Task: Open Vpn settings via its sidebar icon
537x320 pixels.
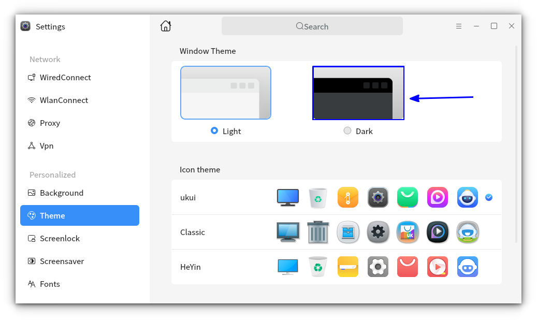Action: (x=31, y=146)
